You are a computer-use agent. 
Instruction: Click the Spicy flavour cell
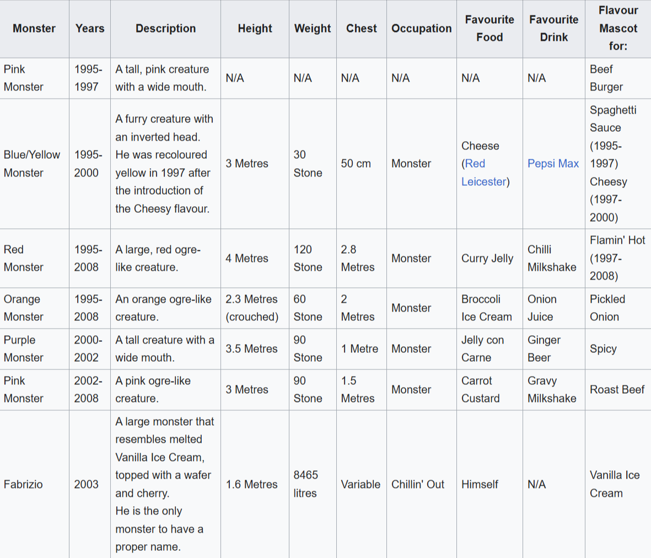(x=618, y=348)
